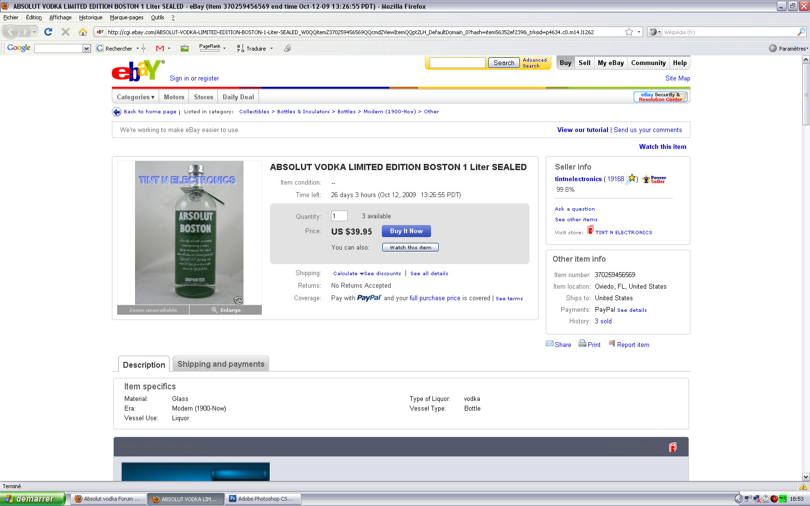Image resolution: width=810 pixels, height=506 pixels.
Task: Open the seller link tintnelectronics
Action: click(578, 179)
